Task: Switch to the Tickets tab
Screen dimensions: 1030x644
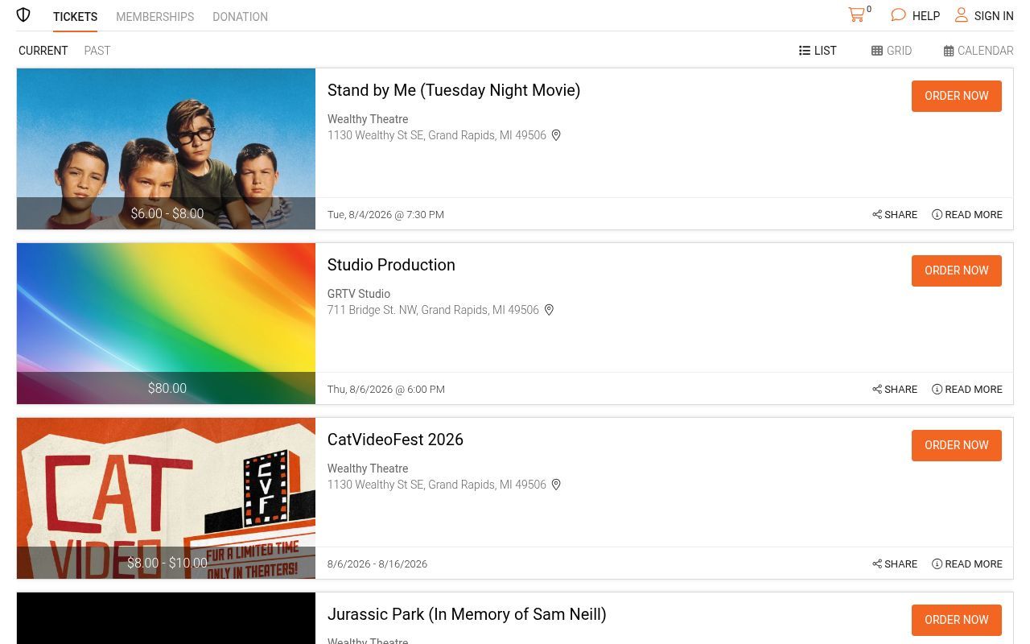Action: point(75,17)
